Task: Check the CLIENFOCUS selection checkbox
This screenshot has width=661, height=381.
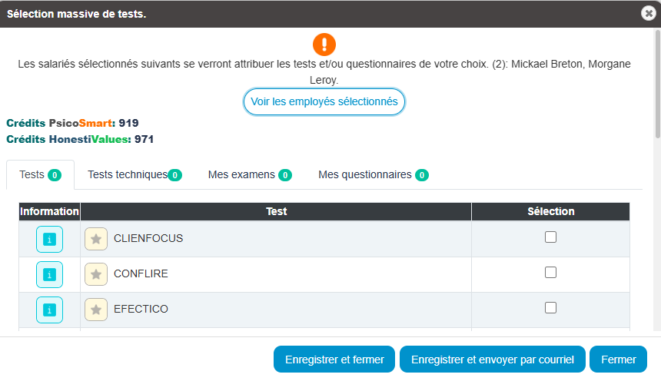Action: click(x=550, y=237)
